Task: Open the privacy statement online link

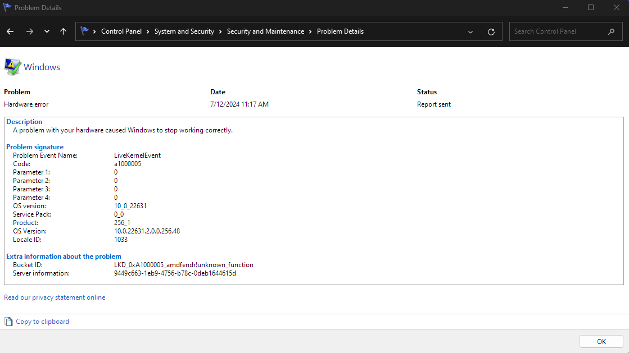Action: tap(55, 297)
